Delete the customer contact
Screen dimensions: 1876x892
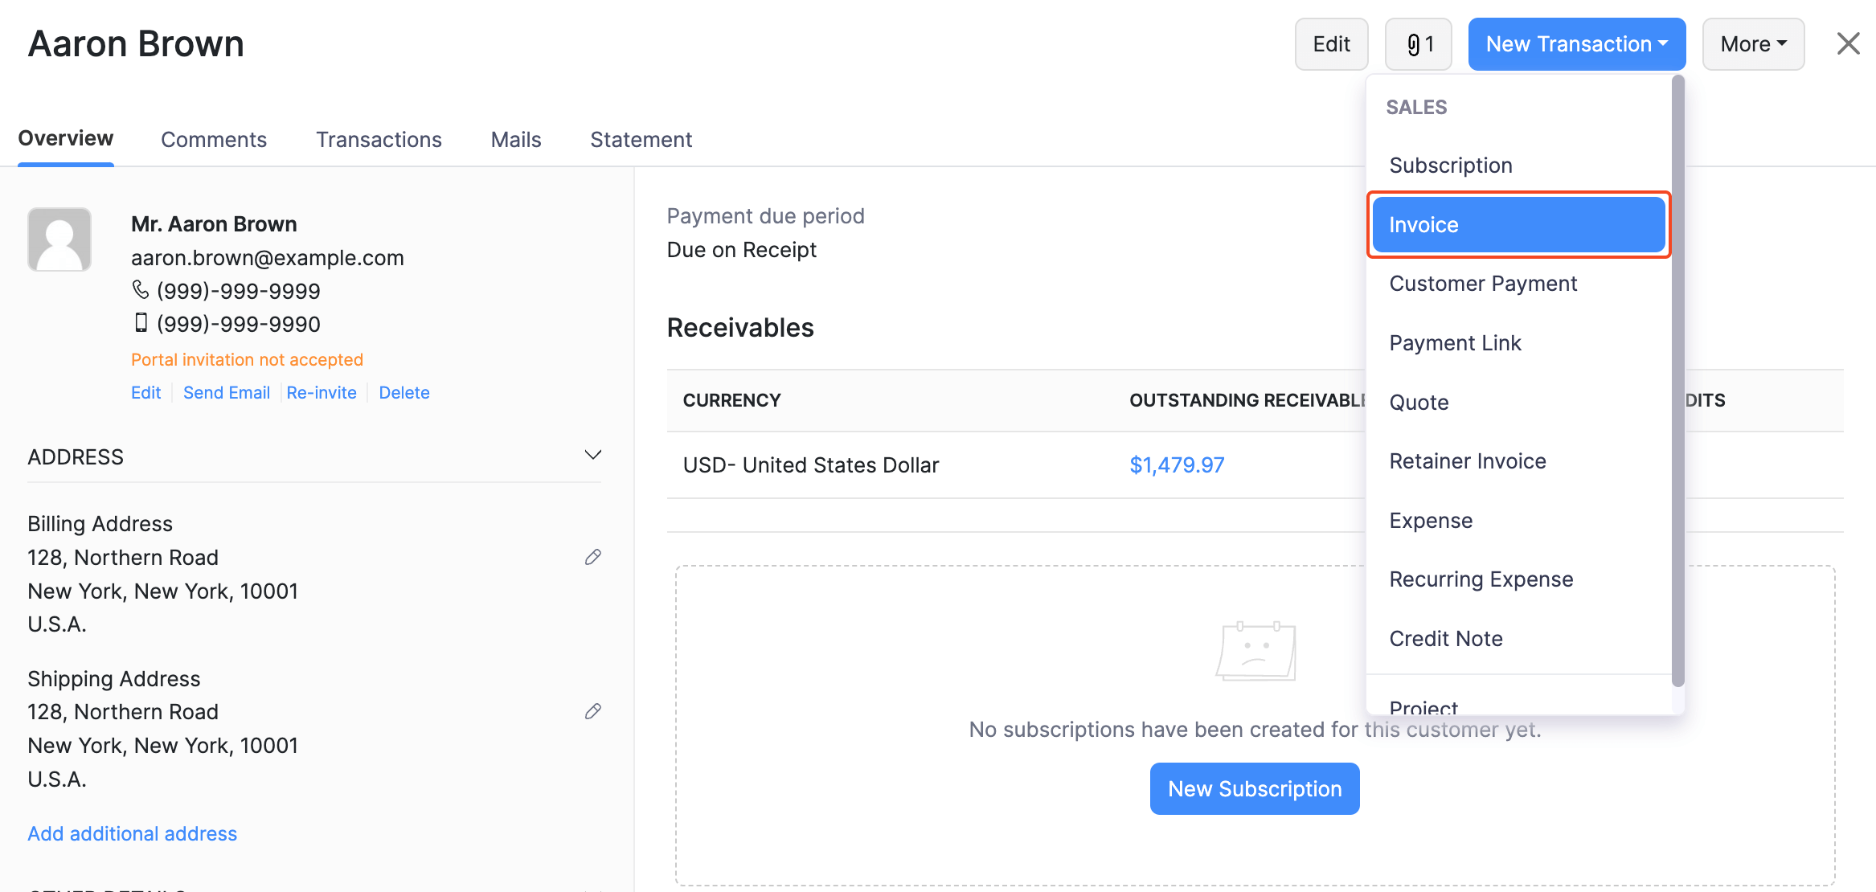click(x=404, y=392)
